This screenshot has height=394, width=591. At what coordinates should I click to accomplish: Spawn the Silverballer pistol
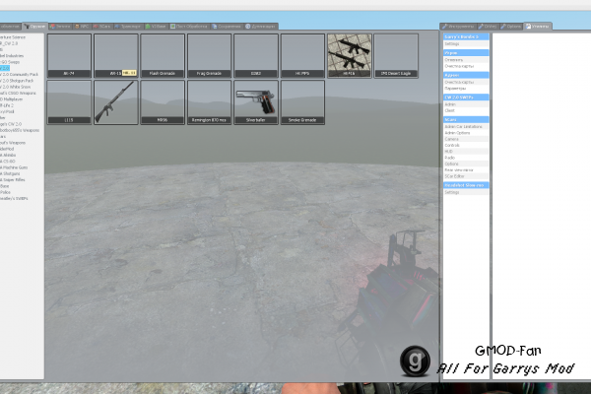click(256, 102)
